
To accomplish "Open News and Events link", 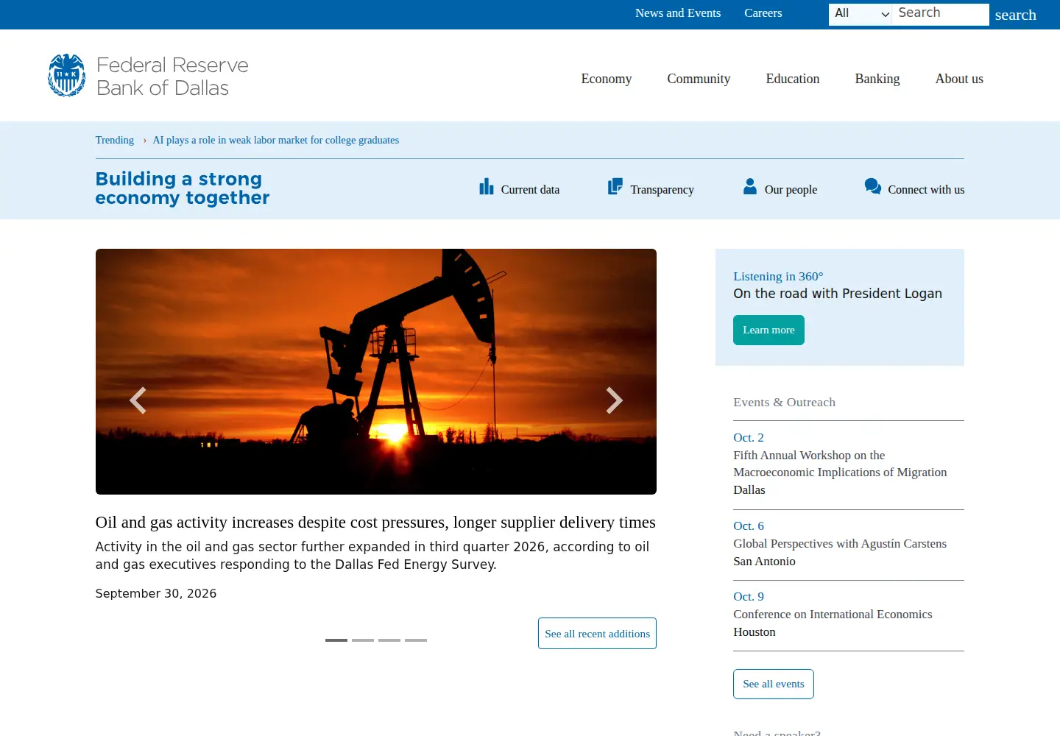I will (x=678, y=13).
